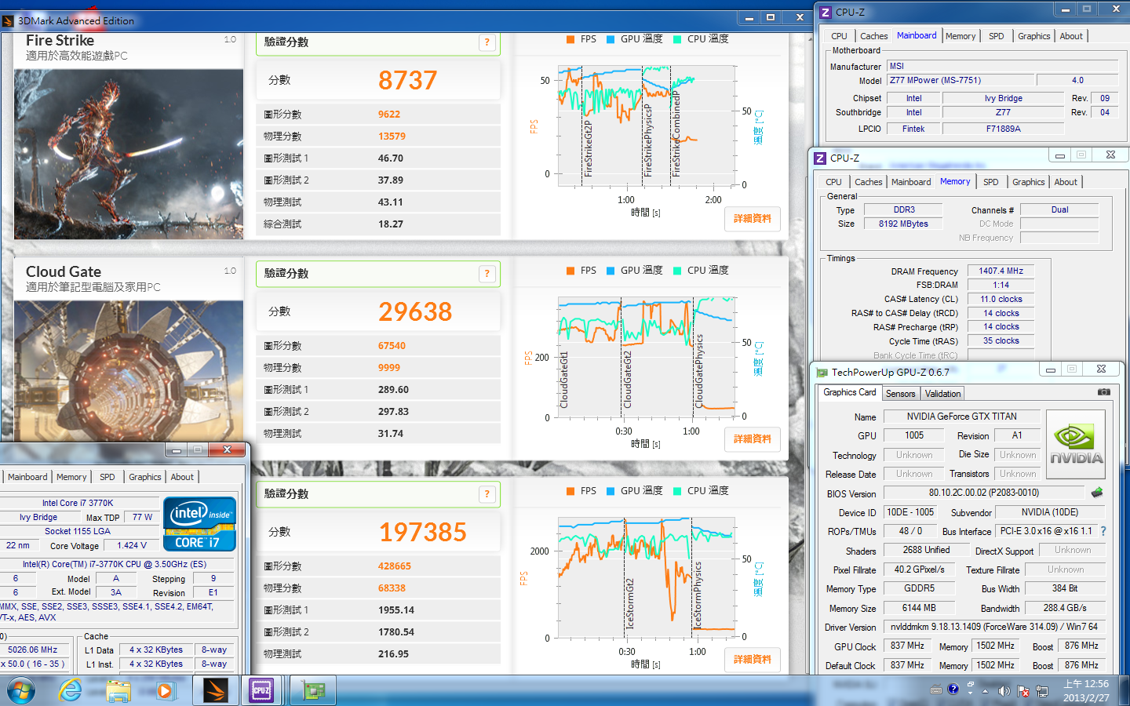The height and width of the screenshot is (706, 1130).
Task: Open Fire Strike details button 詳細資料
Action: 753,218
